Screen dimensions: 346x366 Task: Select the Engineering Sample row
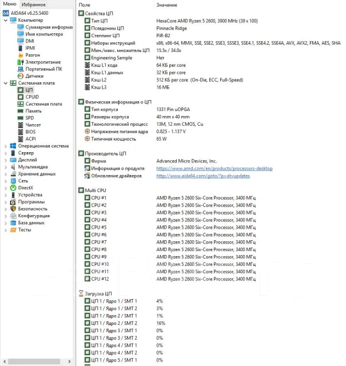coord(124,58)
